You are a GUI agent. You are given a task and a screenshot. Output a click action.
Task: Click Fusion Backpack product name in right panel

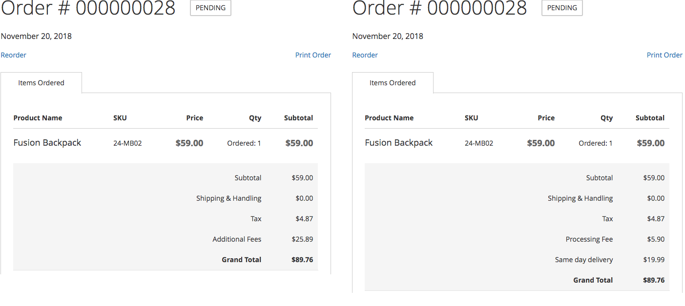[x=399, y=143]
